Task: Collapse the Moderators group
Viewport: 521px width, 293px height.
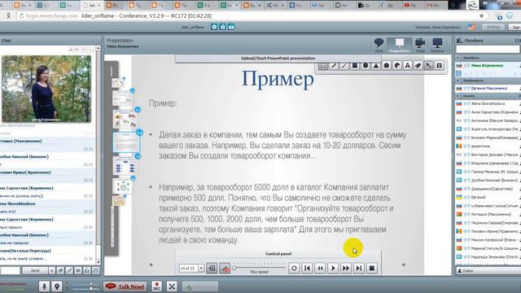Action: [458, 81]
